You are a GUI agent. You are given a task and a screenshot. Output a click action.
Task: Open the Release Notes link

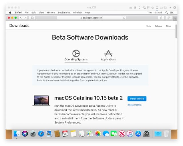(x=135, y=105)
